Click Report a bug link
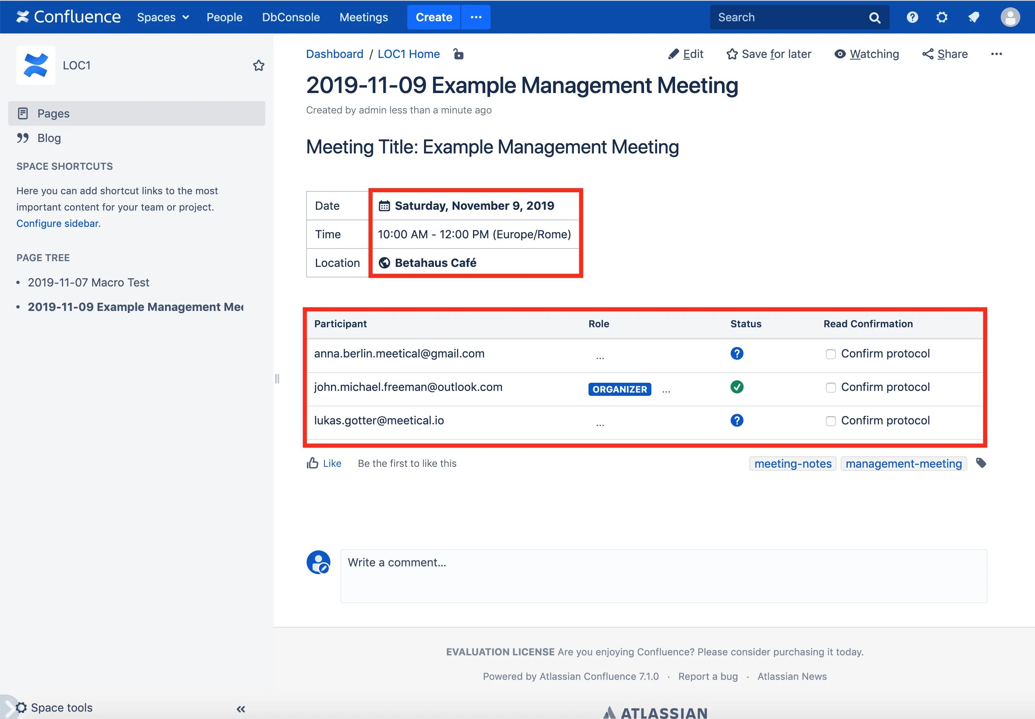The height and width of the screenshot is (719, 1035). coord(708,676)
